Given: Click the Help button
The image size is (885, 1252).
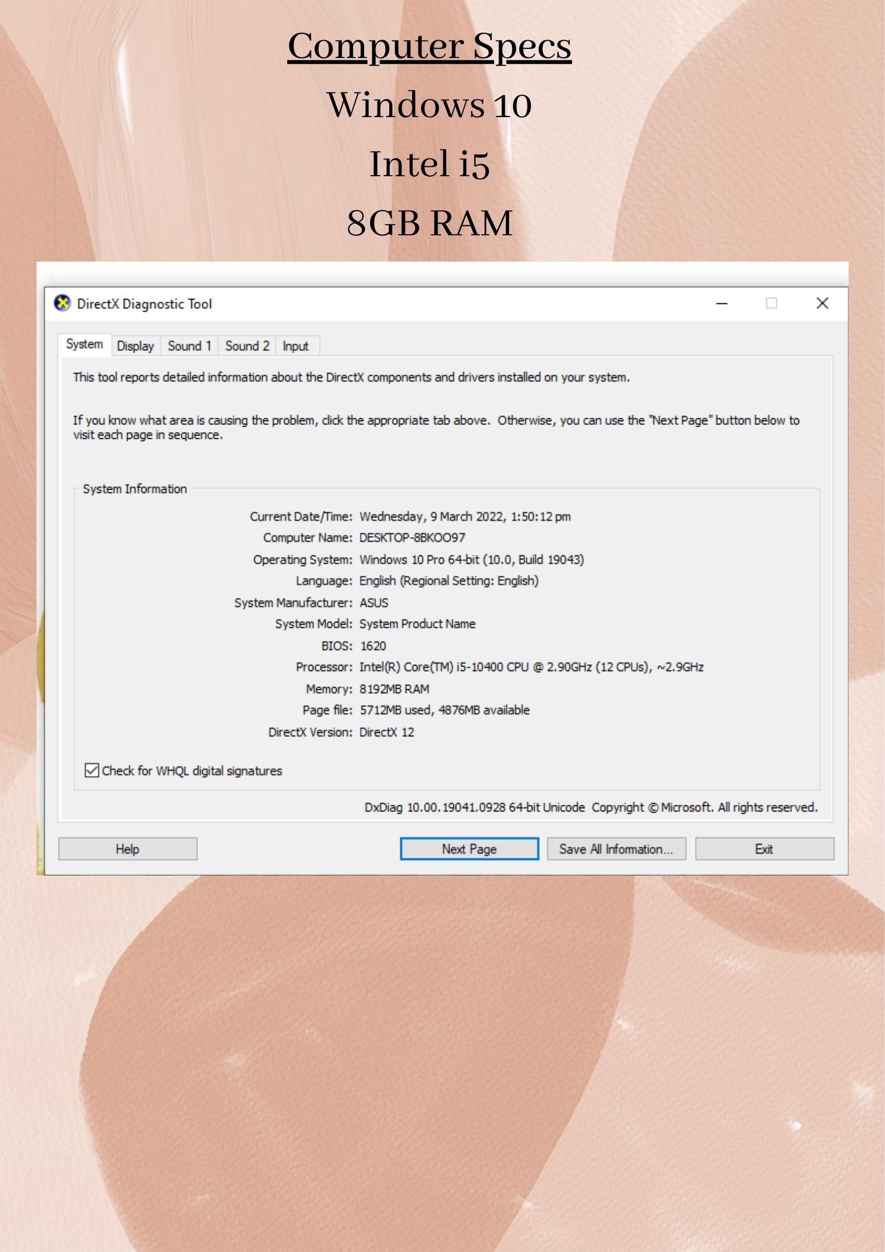Looking at the screenshot, I should click(x=128, y=849).
